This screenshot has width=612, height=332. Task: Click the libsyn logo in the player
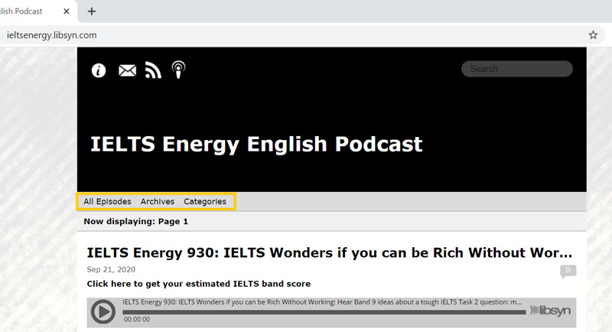pyautogui.click(x=549, y=311)
